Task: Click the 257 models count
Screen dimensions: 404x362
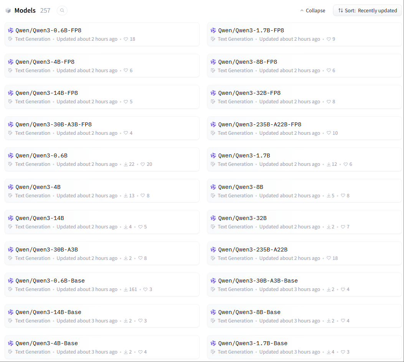Action: pos(45,11)
